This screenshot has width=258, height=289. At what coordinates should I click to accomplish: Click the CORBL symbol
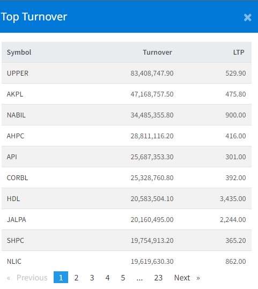[17, 178]
